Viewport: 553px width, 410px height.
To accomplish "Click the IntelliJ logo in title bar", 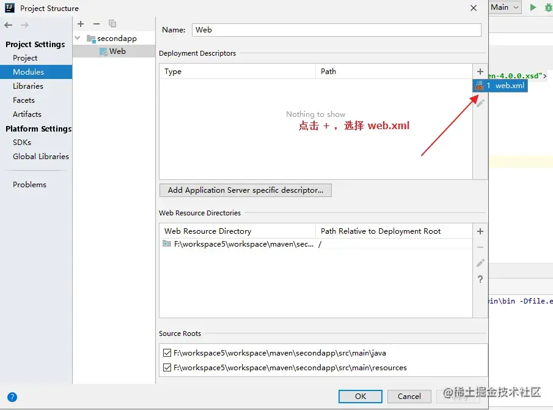I will [x=10, y=8].
